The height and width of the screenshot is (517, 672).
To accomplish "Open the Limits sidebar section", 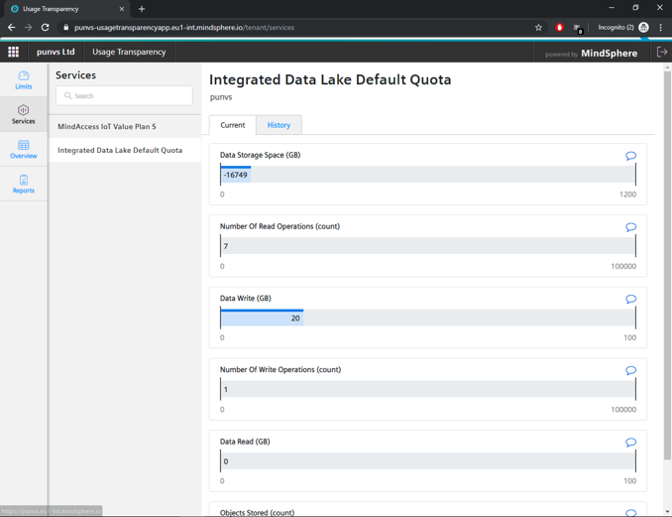I will 24,80.
